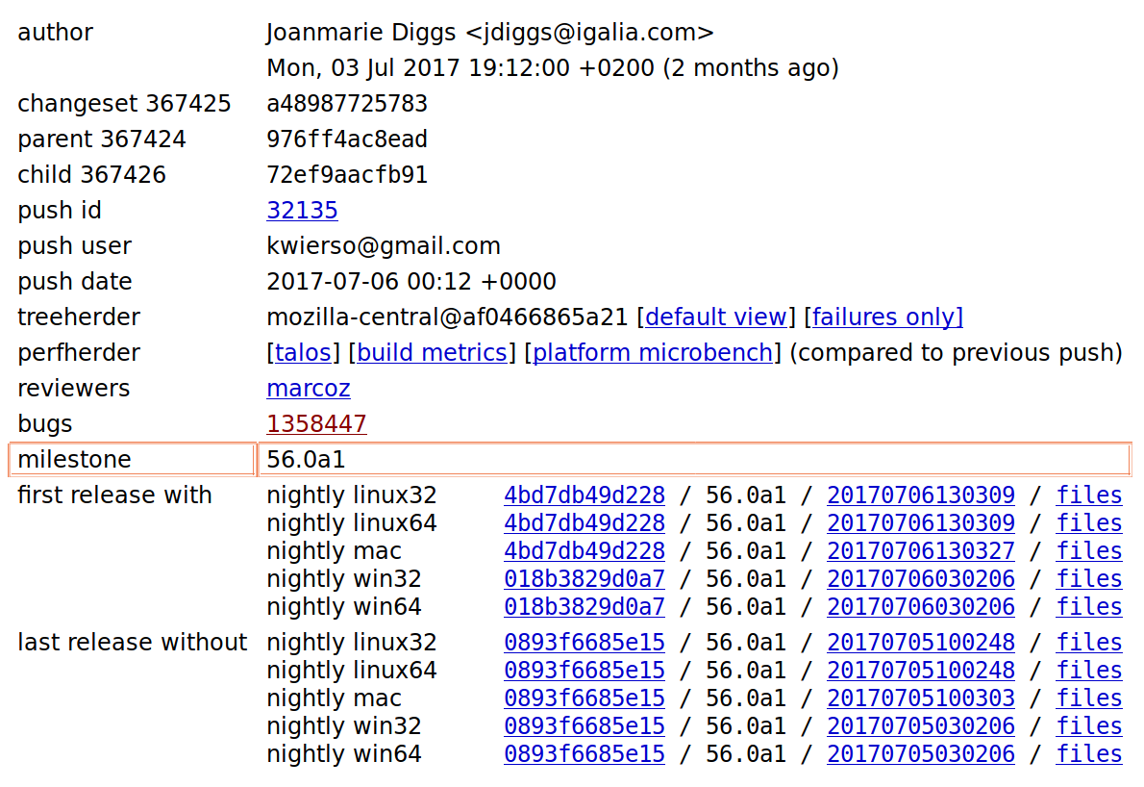
Task: Open first release mac build 20170706130327
Action: click(x=921, y=551)
